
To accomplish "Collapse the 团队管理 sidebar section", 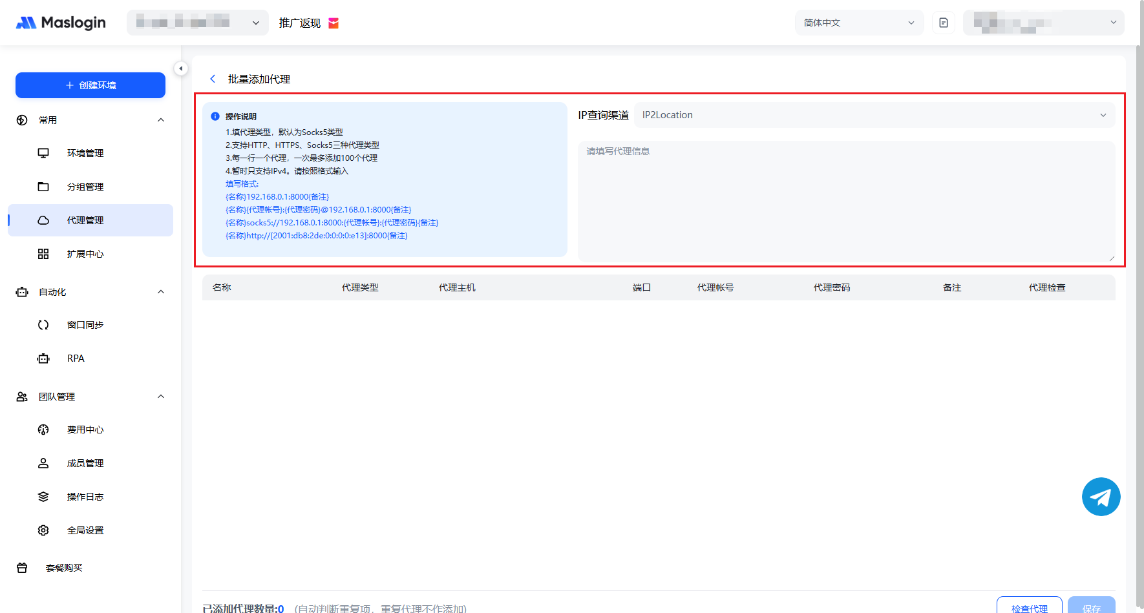I will (x=161, y=397).
